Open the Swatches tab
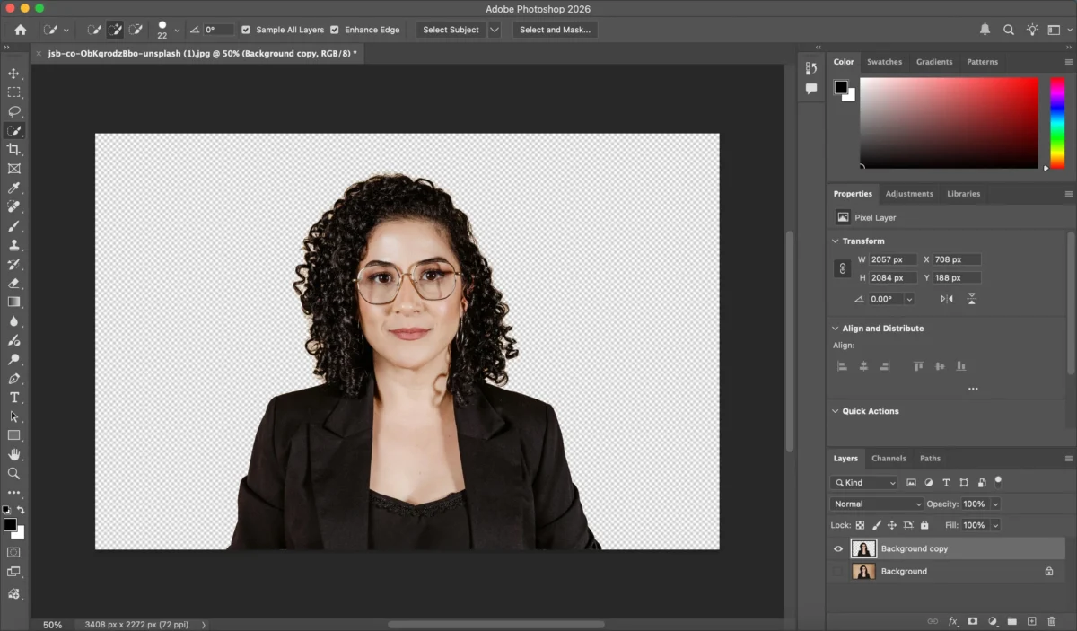This screenshot has height=631, width=1077. (x=884, y=62)
